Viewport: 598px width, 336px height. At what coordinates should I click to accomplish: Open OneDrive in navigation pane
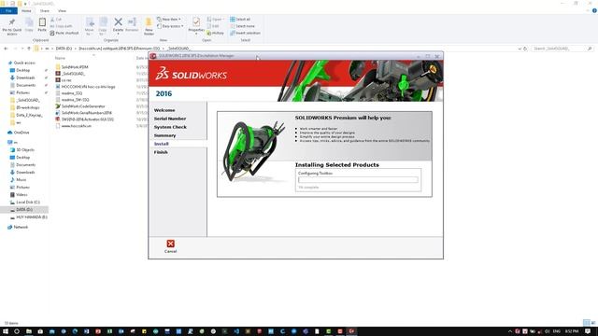[x=19, y=133]
